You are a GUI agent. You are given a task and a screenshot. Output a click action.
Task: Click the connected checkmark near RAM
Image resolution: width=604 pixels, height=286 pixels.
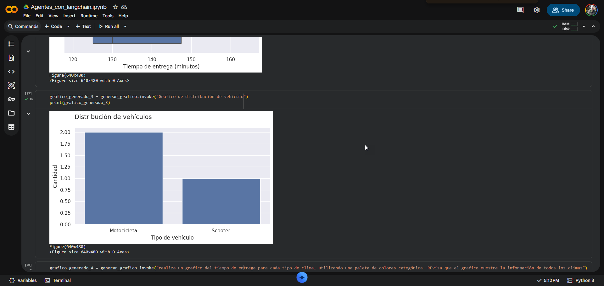[555, 26]
